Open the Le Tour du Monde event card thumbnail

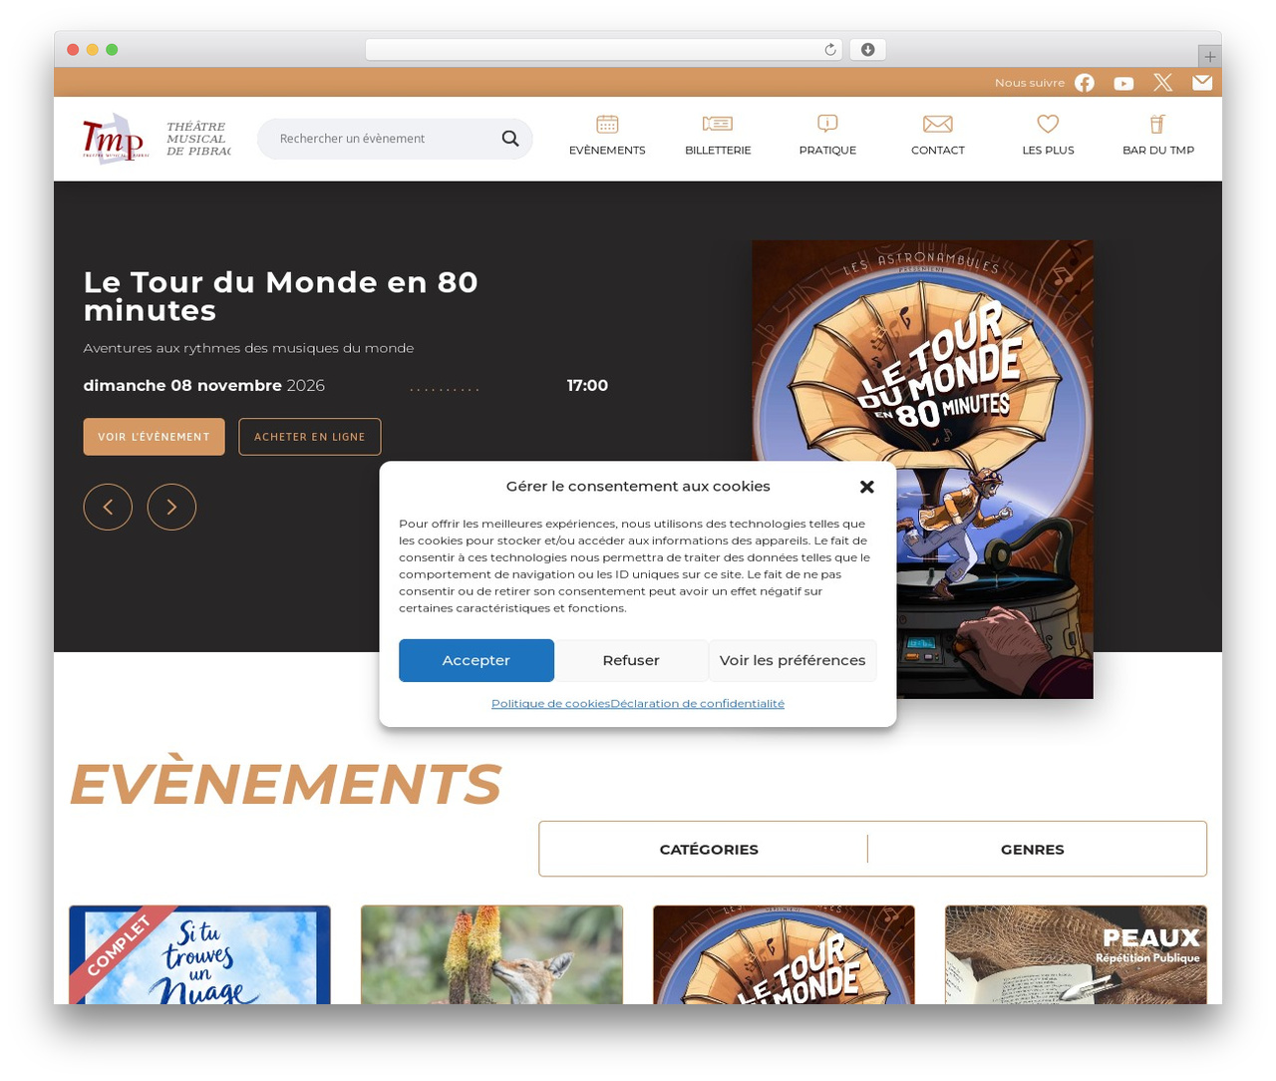(784, 954)
